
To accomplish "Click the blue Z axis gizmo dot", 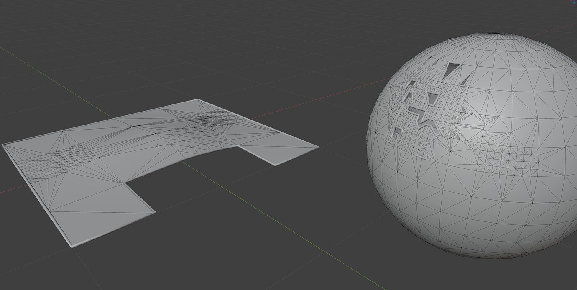I will (x=575, y=2).
